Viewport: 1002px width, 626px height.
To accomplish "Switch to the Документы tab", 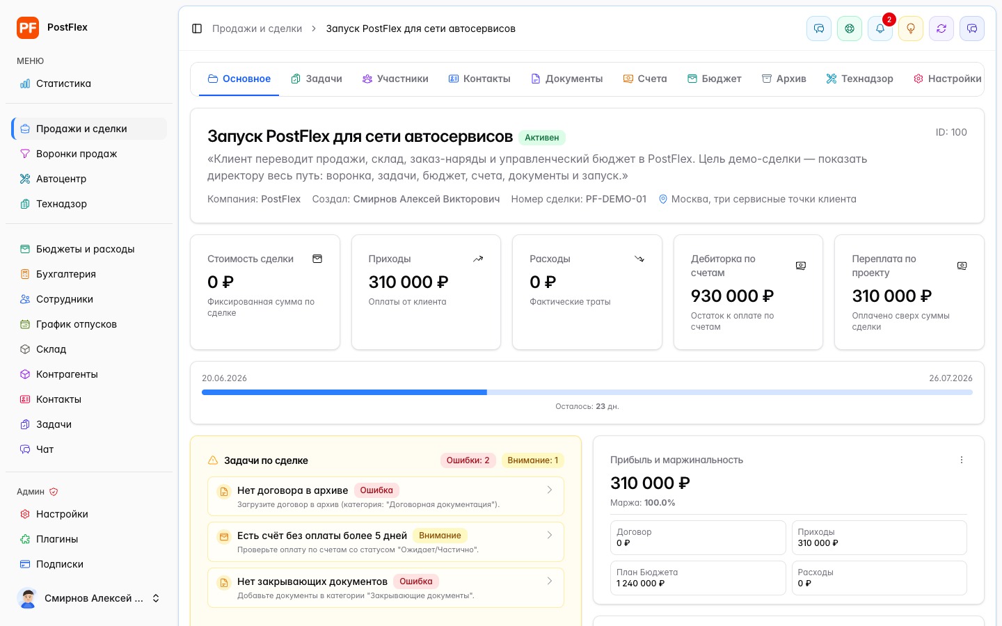I will [x=566, y=79].
